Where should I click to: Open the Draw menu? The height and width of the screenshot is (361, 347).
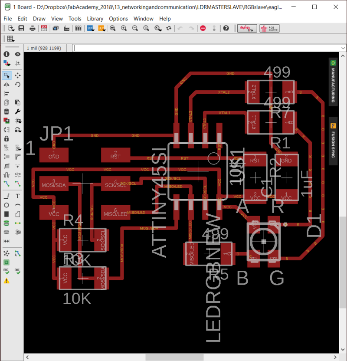(x=39, y=19)
